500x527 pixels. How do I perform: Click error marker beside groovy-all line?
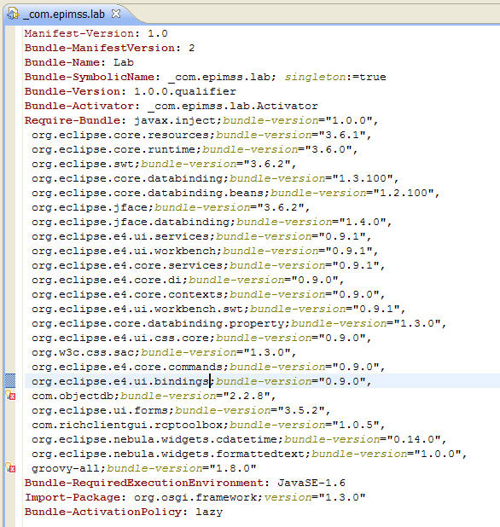10,467
